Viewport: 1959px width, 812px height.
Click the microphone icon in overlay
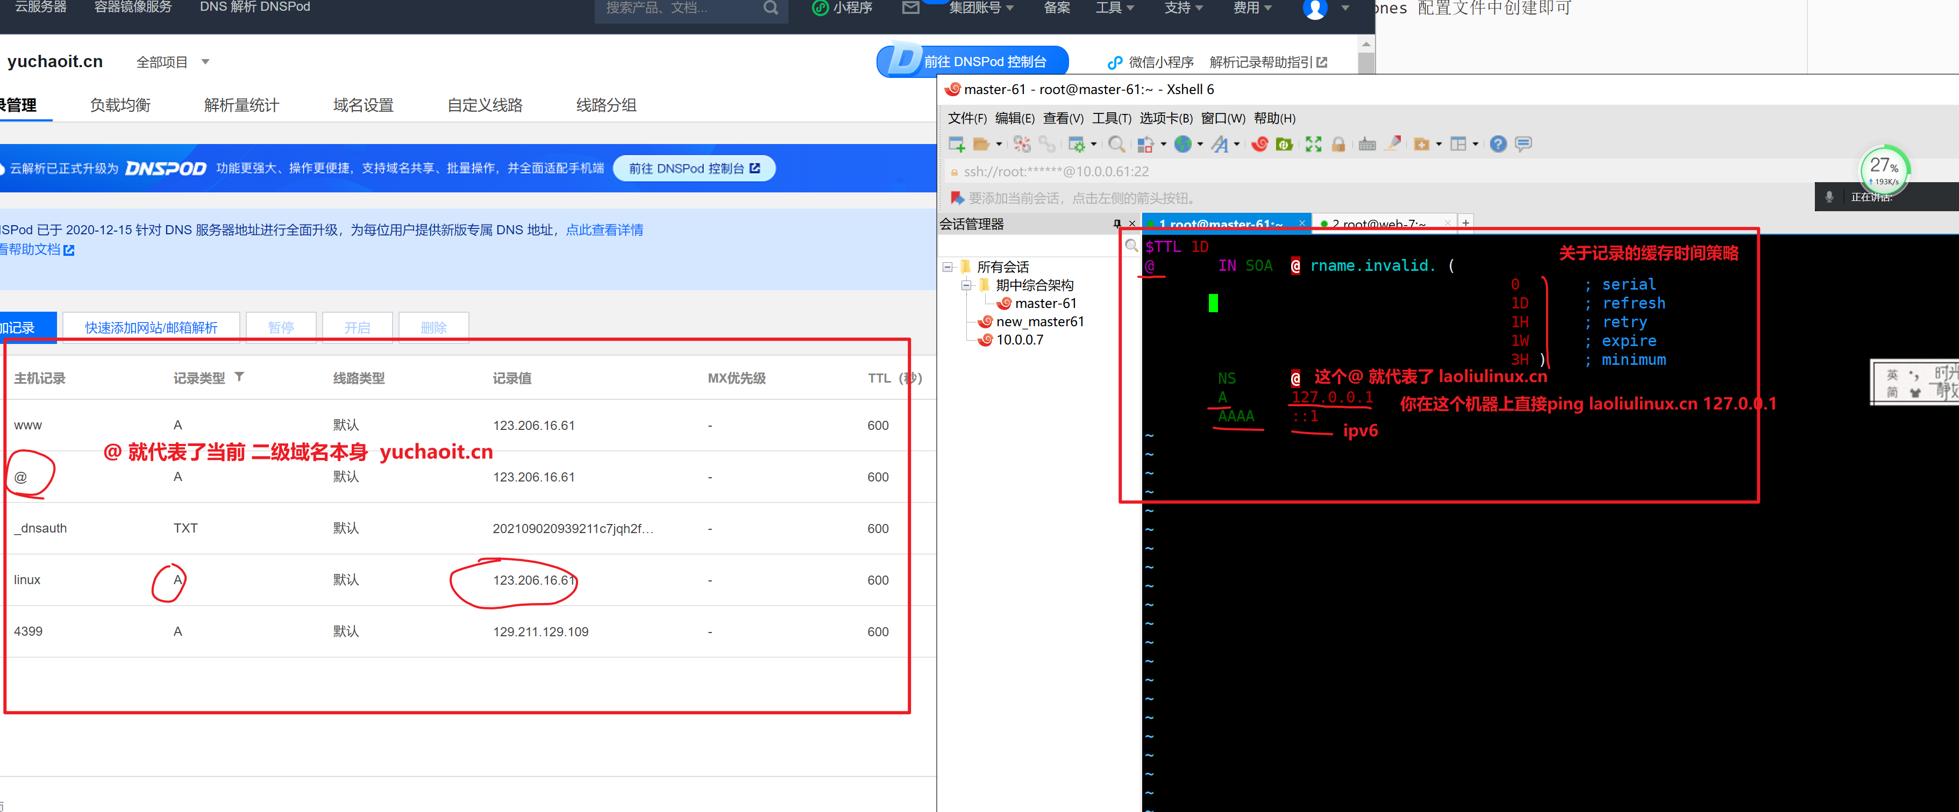[1829, 197]
